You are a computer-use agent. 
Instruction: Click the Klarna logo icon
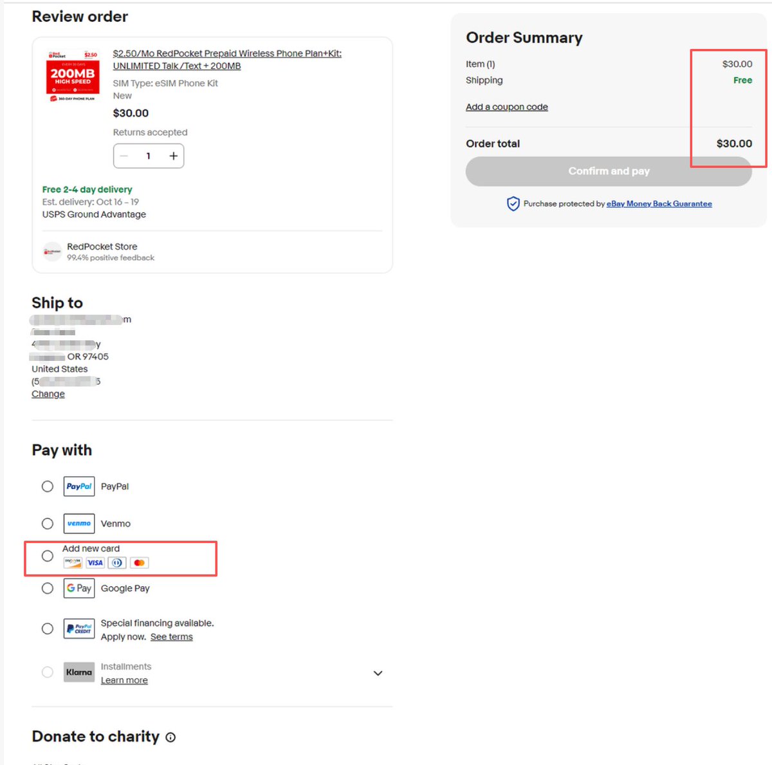click(79, 672)
